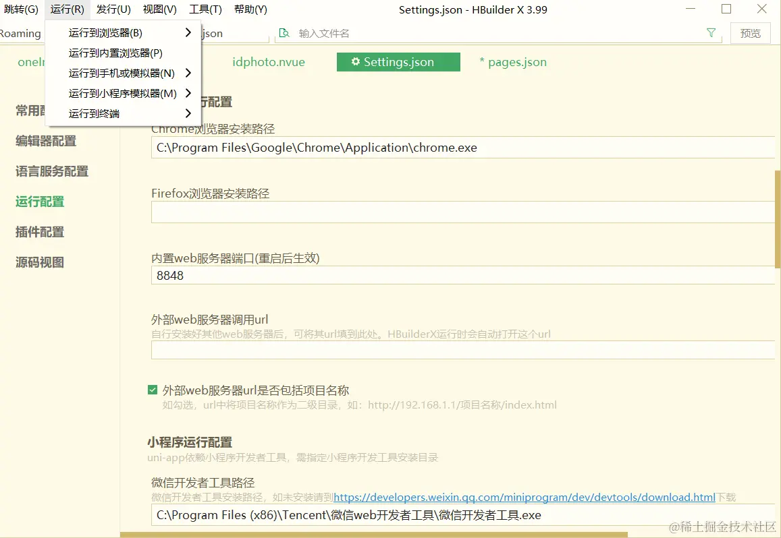Select 运行配置 in settings sidebar
This screenshot has height=538, width=781.
pyautogui.click(x=40, y=202)
